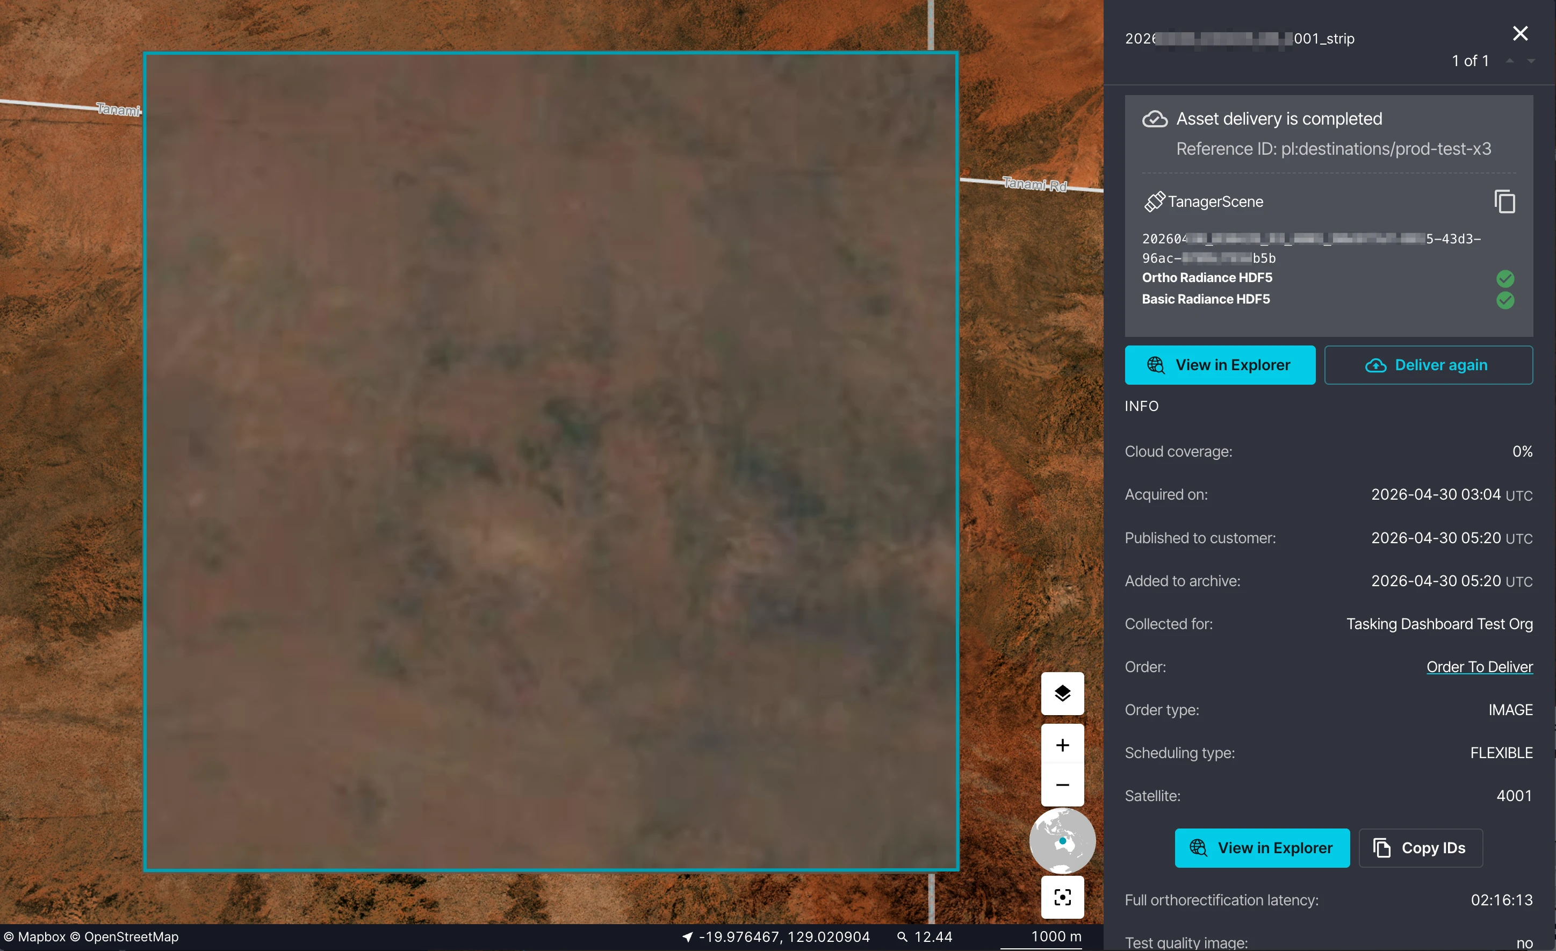The image size is (1556, 951).
Task: Click the top View in Explorer button
Action: click(x=1220, y=365)
